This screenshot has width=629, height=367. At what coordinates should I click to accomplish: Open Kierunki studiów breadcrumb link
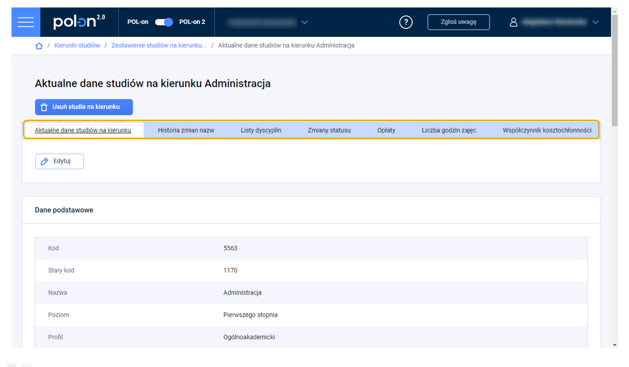pyautogui.click(x=77, y=45)
